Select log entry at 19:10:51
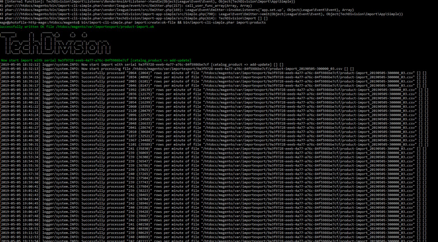The width and height of the screenshot is (438, 242). pyautogui.click(x=213, y=229)
